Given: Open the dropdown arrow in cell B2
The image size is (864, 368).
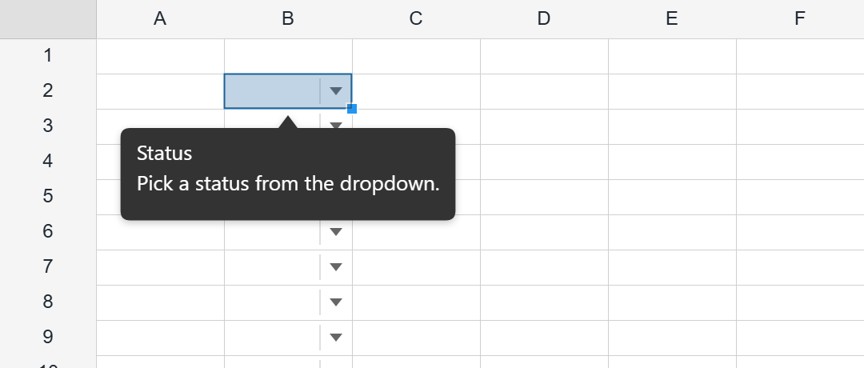Looking at the screenshot, I should point(335,91).
